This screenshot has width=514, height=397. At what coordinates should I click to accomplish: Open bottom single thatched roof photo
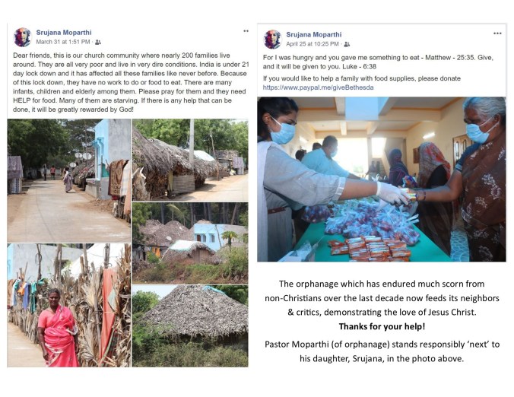190,326
